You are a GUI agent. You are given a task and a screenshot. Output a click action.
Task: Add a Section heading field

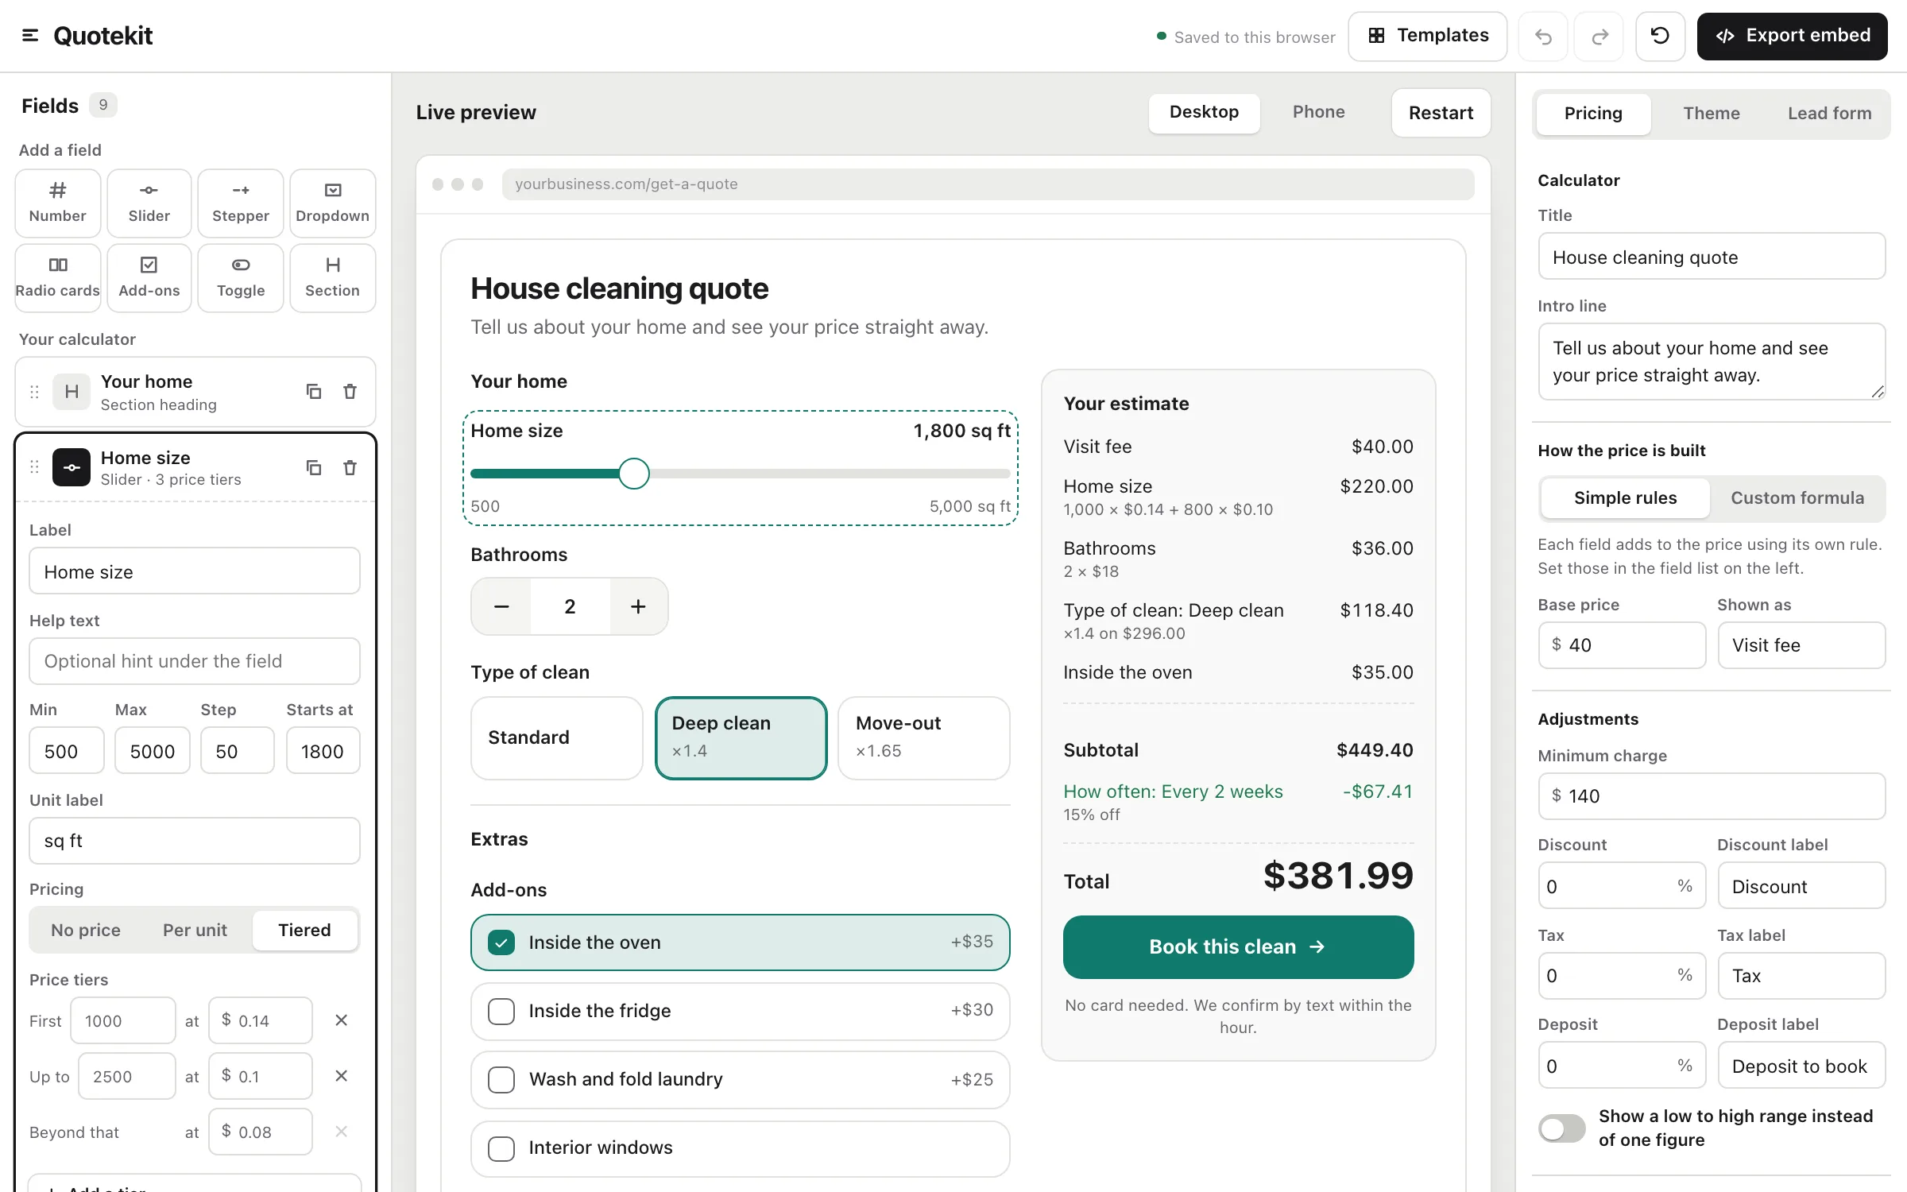point(332,277)
